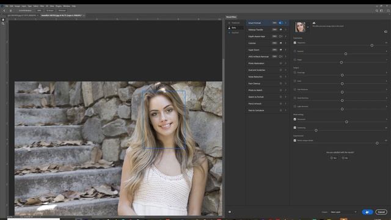Click the back arrow in the options bar
Screen dimensions: 391x220
coord(4,11)
